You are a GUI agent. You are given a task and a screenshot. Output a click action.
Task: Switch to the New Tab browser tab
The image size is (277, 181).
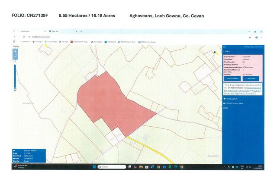pos(62,31)
